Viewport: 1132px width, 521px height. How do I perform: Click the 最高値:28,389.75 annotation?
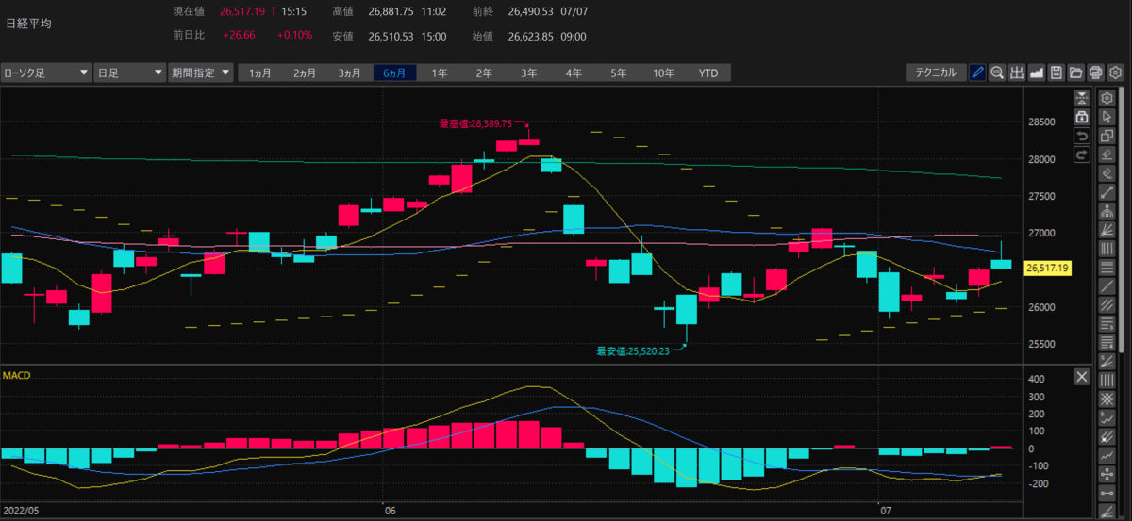coord(474,123)
